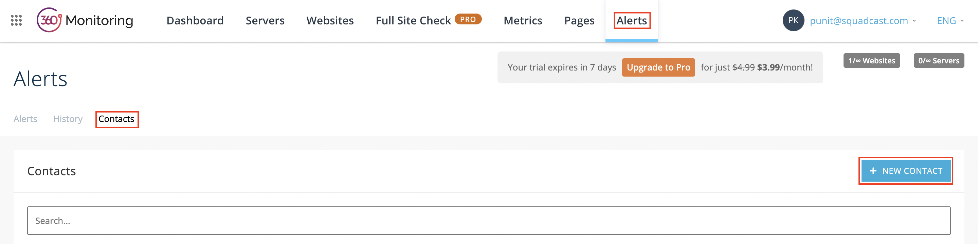The height and width of the screenshot is (244, 978).
Task: Select the Alerts top navigation item
Action: click(631, 20)
